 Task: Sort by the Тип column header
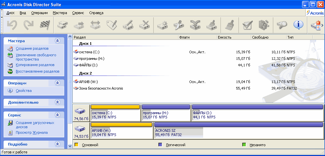(299, 37)
